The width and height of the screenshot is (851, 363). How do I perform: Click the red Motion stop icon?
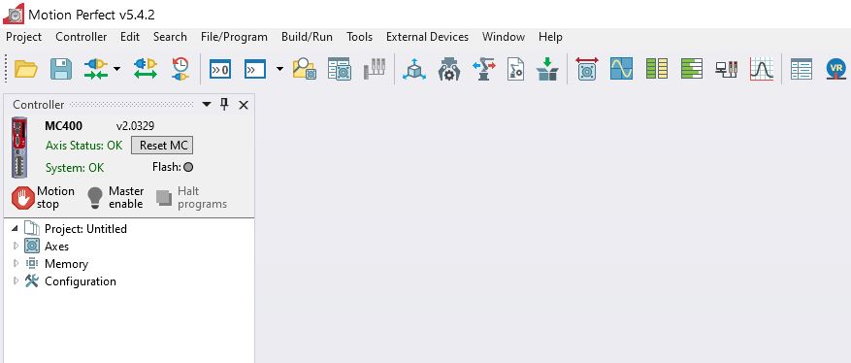[22, 198]
